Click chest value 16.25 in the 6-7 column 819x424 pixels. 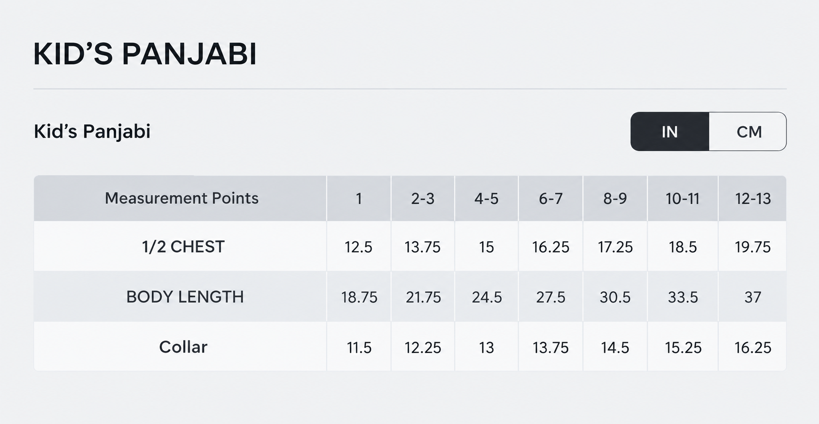point(551,247)
